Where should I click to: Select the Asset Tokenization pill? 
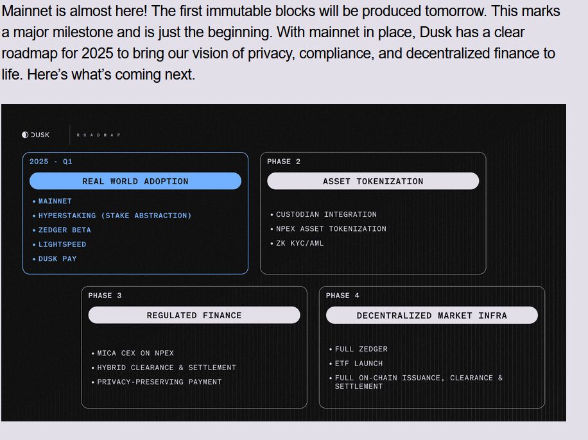pyautogui.click(x=373, y=182)
